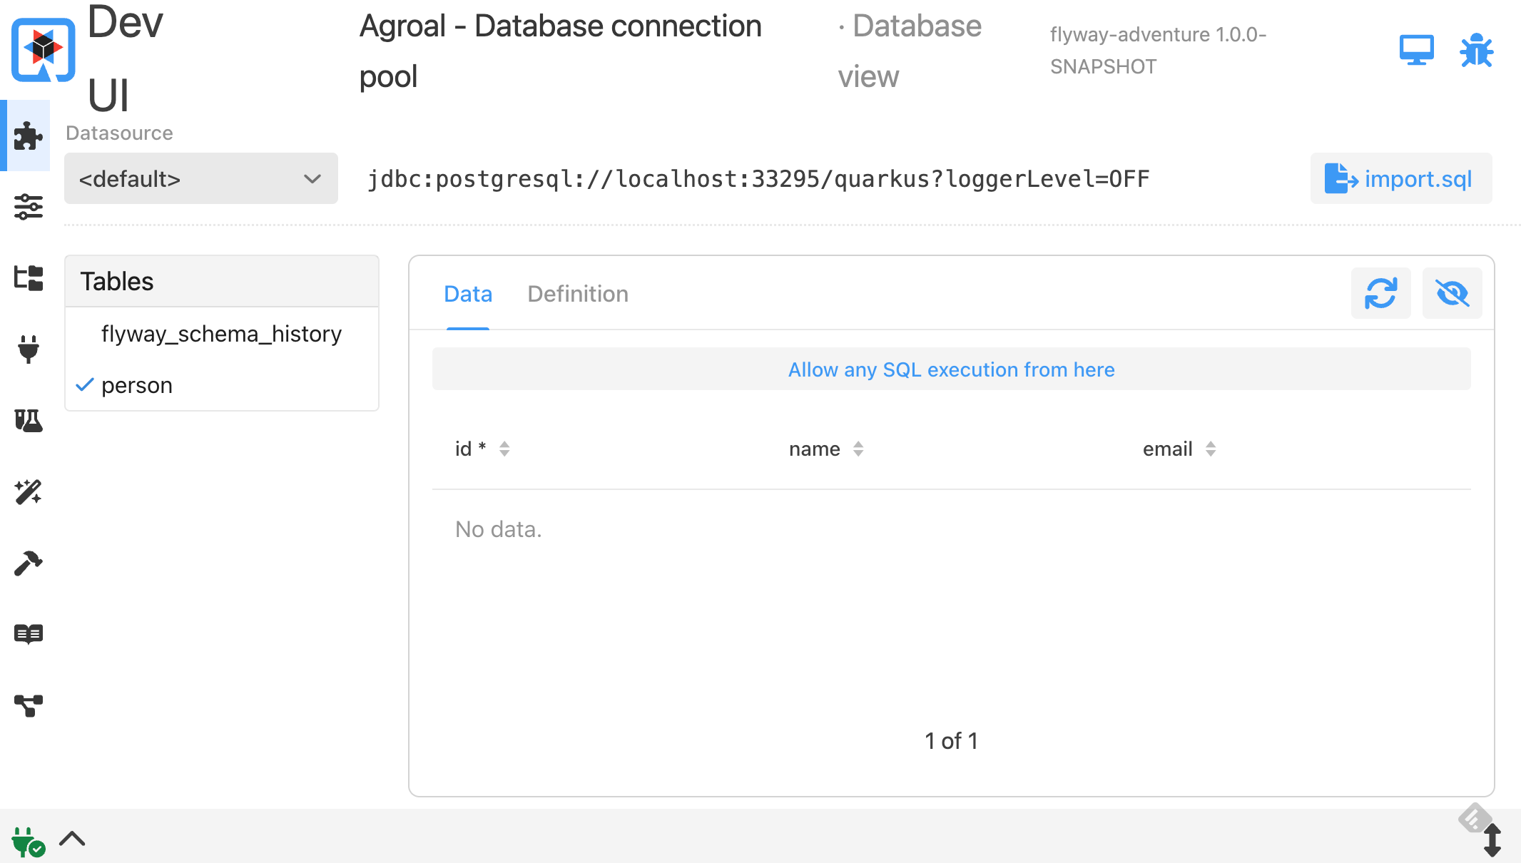
Task: Open the Dev Services magic-wand sidebar icon
Action: (29, 492)
